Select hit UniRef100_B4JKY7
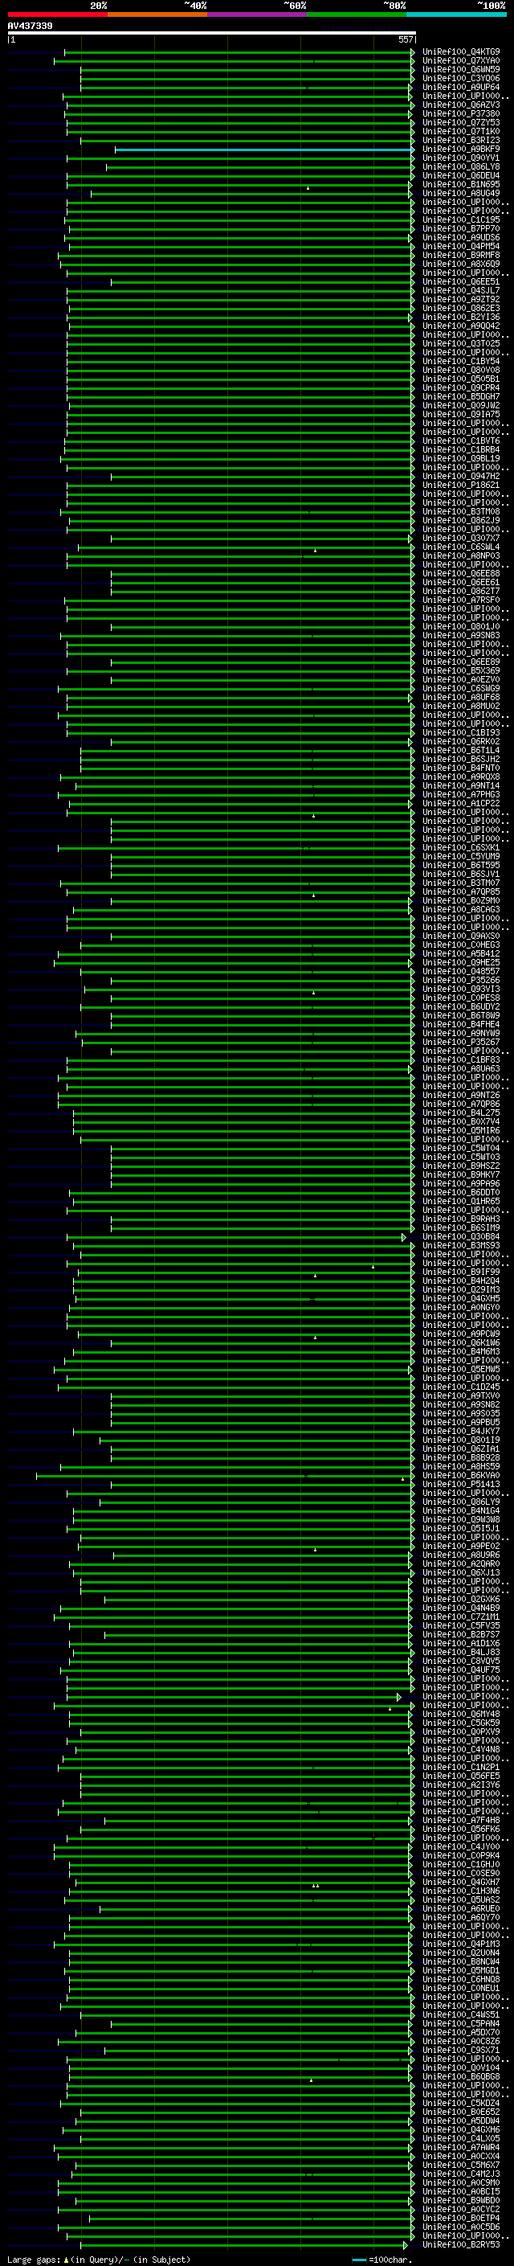514x2266 pixels. click(461, 1431)
